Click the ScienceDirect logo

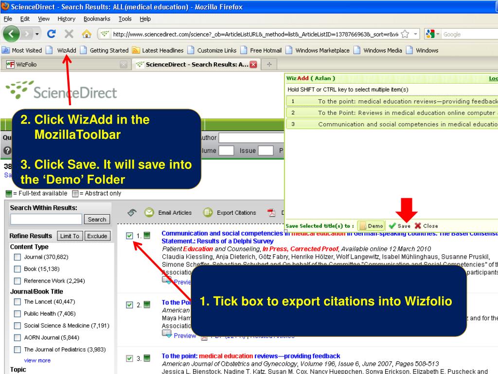(61, 90)
